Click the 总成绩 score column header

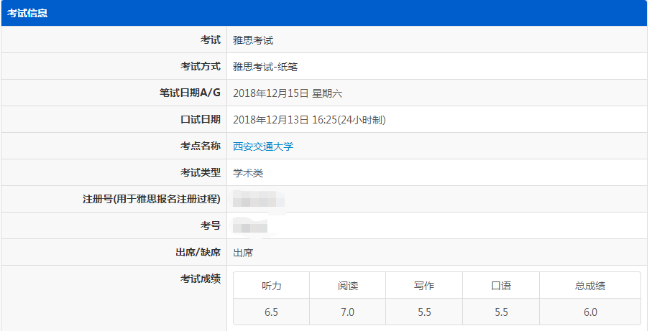tap(590, 286)
